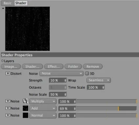Click the starfield shader preview image
The image size is (139, 125).
point(28,29)
